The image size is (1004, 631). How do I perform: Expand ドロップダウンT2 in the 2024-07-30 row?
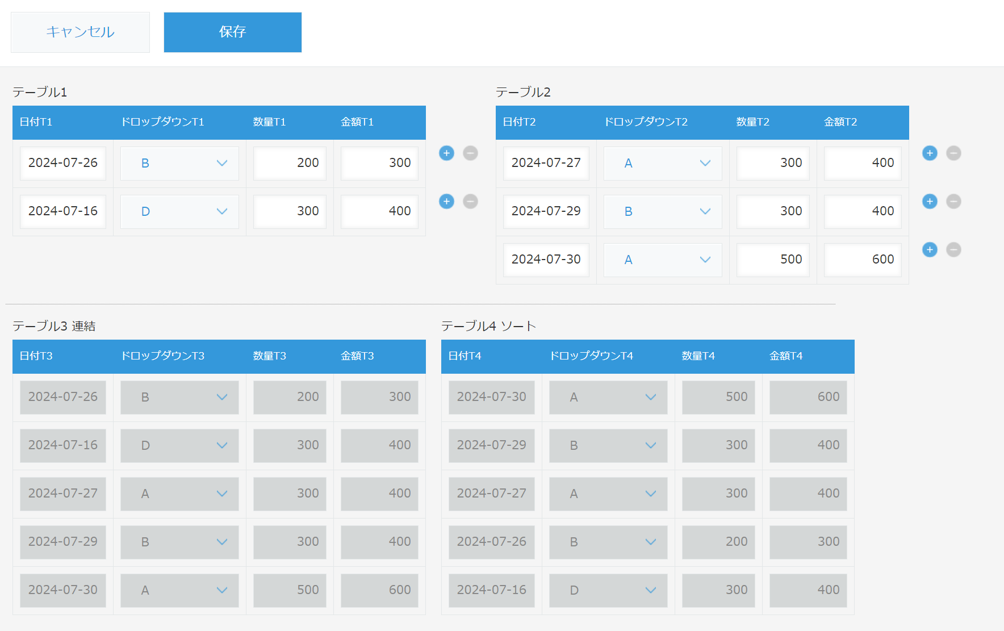pyautogui.click(x=663, y=260)
